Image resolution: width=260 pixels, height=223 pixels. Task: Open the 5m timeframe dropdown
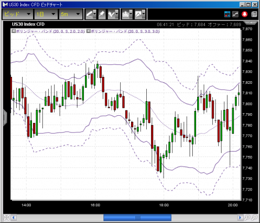(70, 14)
